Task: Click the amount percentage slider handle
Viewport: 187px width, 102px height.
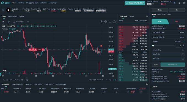Action: click(153, 46)
